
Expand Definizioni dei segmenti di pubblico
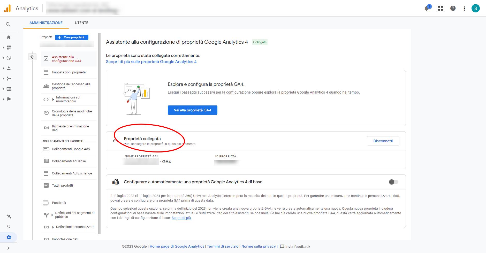coord(52,215)
